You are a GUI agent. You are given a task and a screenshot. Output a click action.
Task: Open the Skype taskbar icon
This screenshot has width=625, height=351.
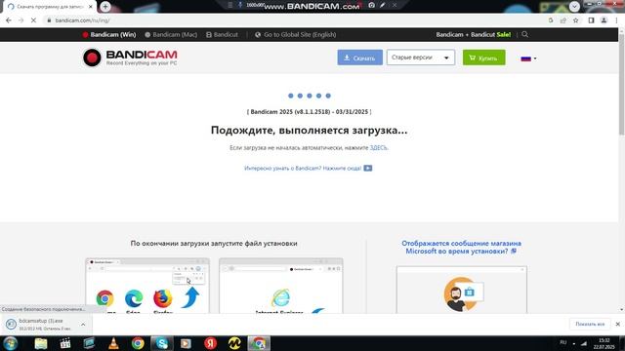pos(162,343)
